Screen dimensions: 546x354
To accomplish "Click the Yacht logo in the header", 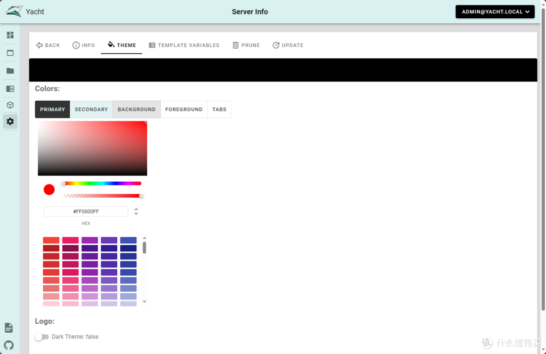I will (14, 11).
